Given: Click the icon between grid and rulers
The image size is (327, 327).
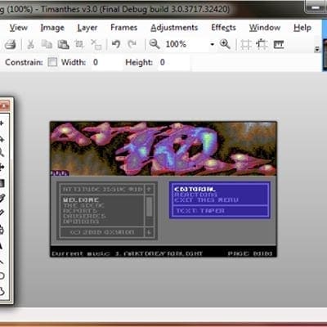Looking at the screenshot, I should [x=262, y=44].
